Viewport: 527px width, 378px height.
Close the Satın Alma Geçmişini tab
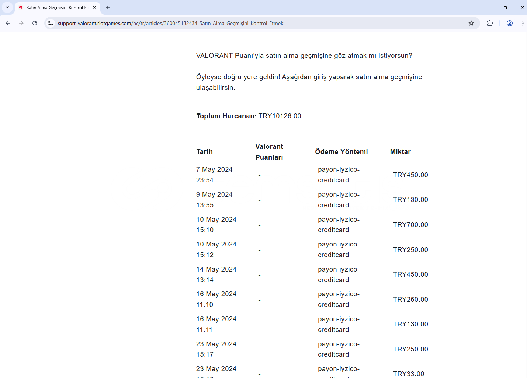(94, 7)
